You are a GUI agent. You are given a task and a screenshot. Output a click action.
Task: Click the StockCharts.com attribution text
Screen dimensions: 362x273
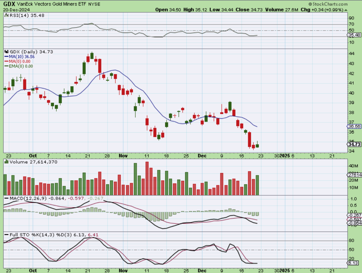(x=330, y=4)
